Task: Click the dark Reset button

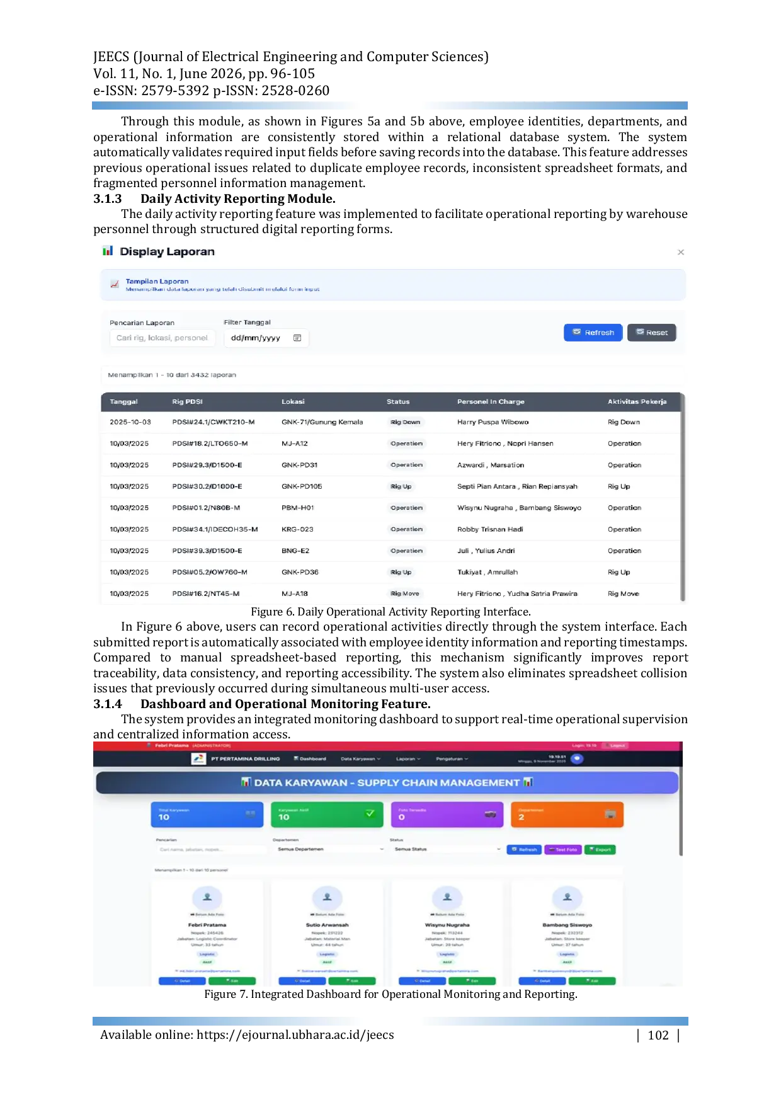Action: point(652,333)
